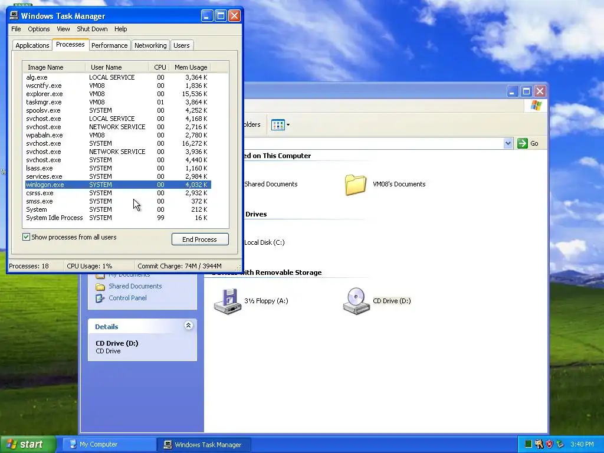Switch to the Networking tab
This screenshot has width=604, height=453.
point(150,45)
